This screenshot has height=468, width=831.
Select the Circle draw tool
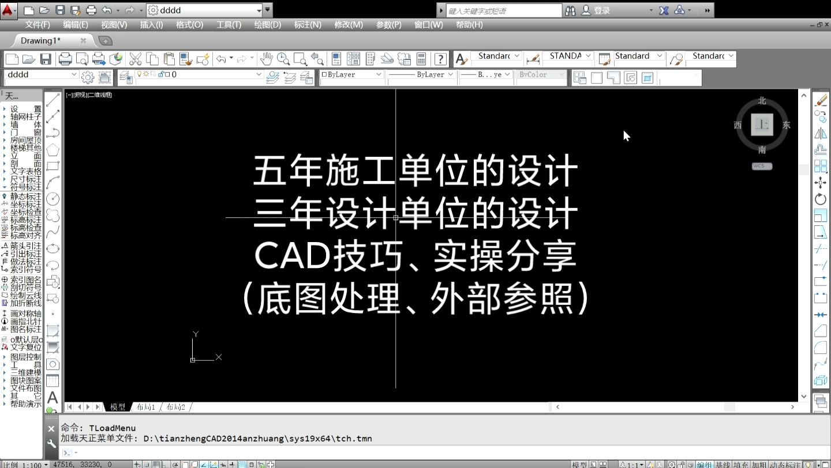pos(53,199)
